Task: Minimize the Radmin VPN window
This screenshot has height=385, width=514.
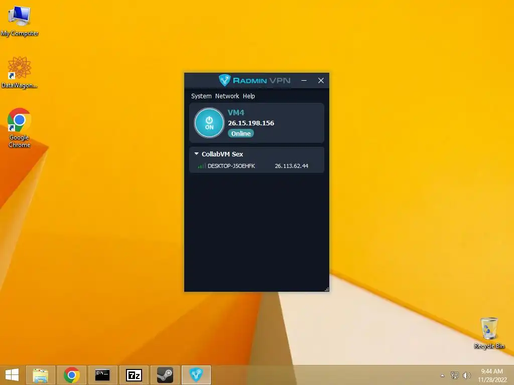Action: click(x=304, y=81)
